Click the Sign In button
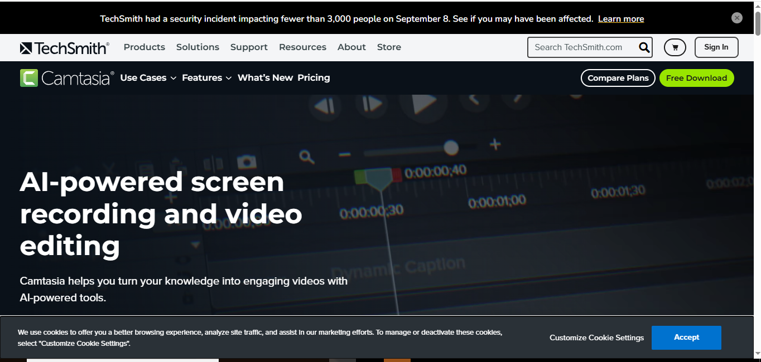The height and width of the screenshot is (362, 761). (x=716, y=47)
